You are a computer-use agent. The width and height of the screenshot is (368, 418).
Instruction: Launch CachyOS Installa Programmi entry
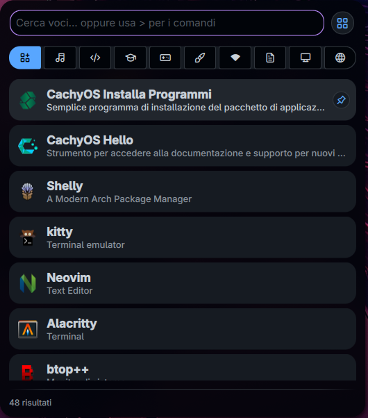(x=183, y=100)
